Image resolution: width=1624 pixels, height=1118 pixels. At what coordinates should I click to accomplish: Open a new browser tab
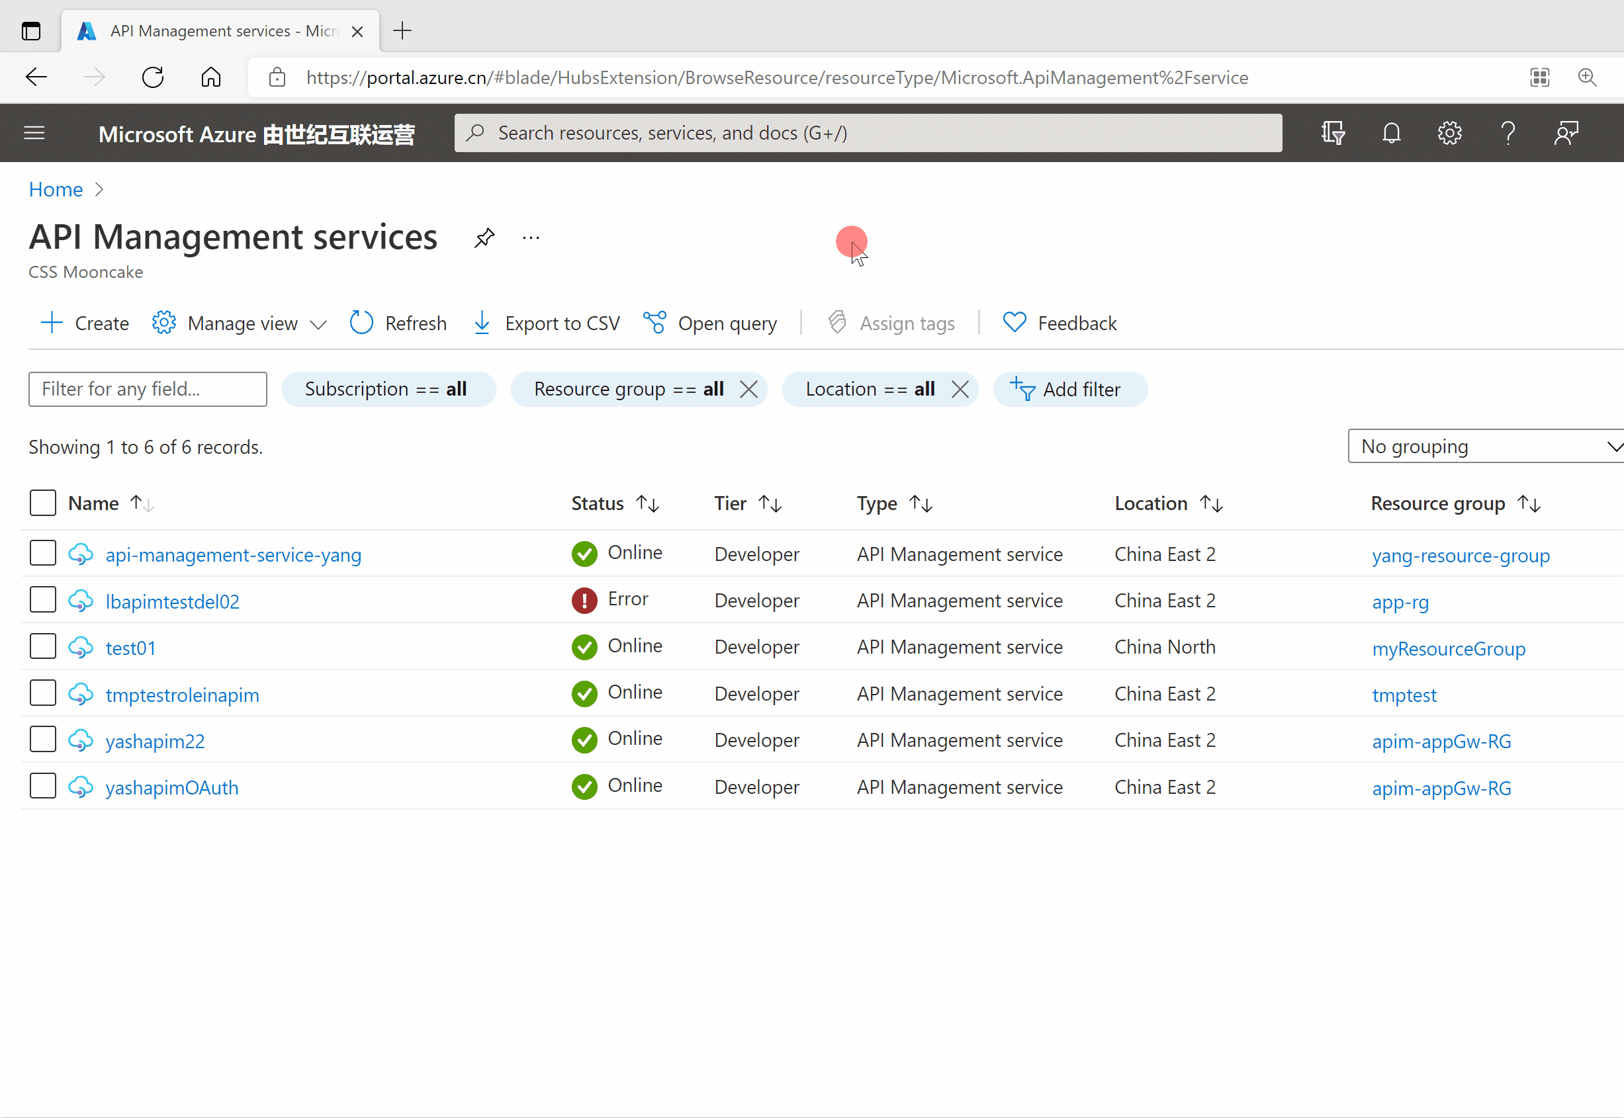click(x=402, y=31)
